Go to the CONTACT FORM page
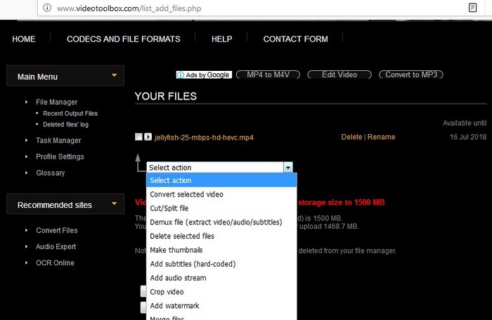Viewport: 492px width, 320px height. point(295,39)
